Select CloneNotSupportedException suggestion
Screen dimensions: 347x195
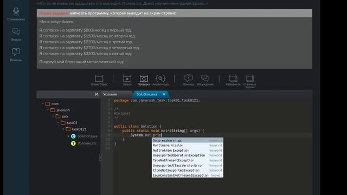pos(188,170)
